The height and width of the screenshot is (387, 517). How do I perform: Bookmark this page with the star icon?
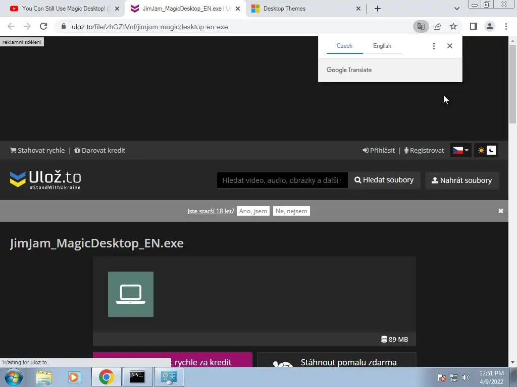453,26
